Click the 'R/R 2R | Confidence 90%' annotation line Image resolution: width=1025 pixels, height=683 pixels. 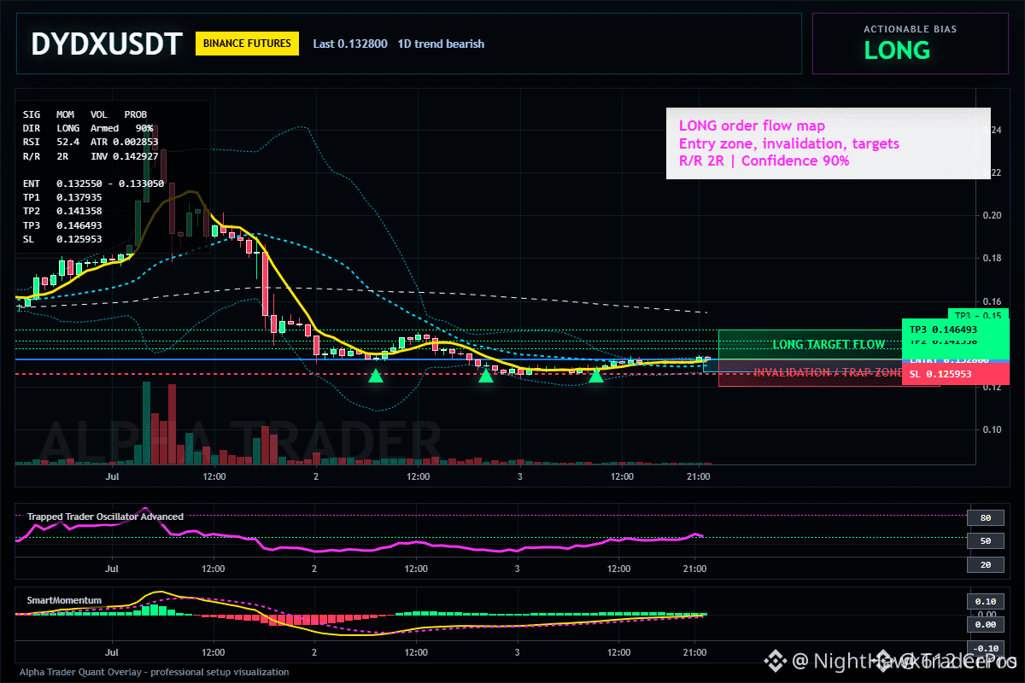click(764, 161)
